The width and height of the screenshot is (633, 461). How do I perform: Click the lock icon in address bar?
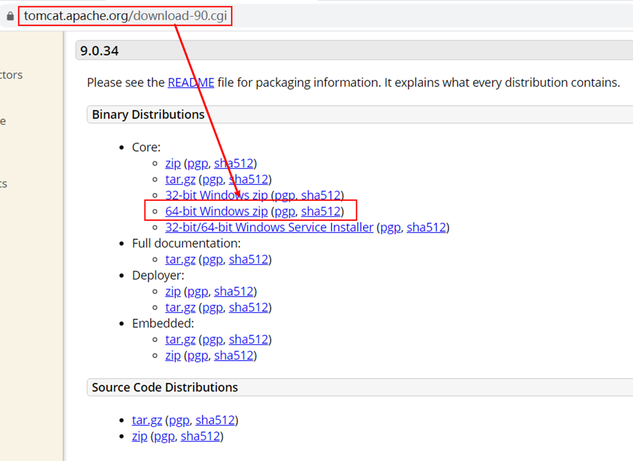click(x=11, y=16)
